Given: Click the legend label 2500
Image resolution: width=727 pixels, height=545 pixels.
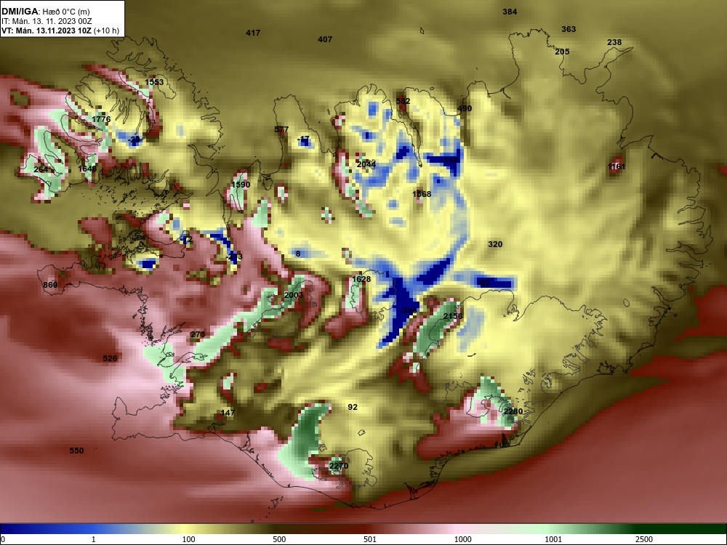Looking at the screenshot, I should [x=644, y=539].
